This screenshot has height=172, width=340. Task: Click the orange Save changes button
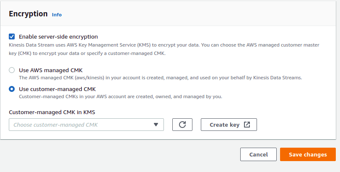pos(308,154)
